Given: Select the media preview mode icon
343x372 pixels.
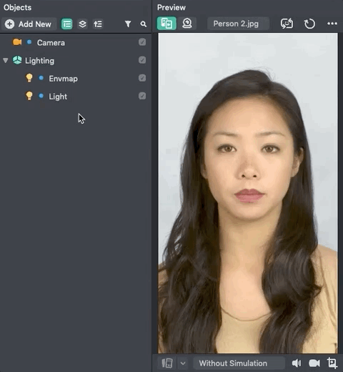Looking at the screenshot, I should coord(166,24).
